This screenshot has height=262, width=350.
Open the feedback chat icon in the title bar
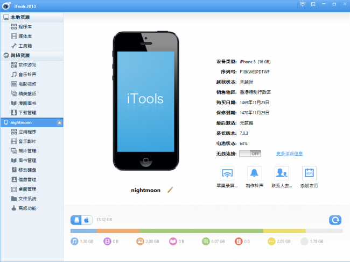303,4
